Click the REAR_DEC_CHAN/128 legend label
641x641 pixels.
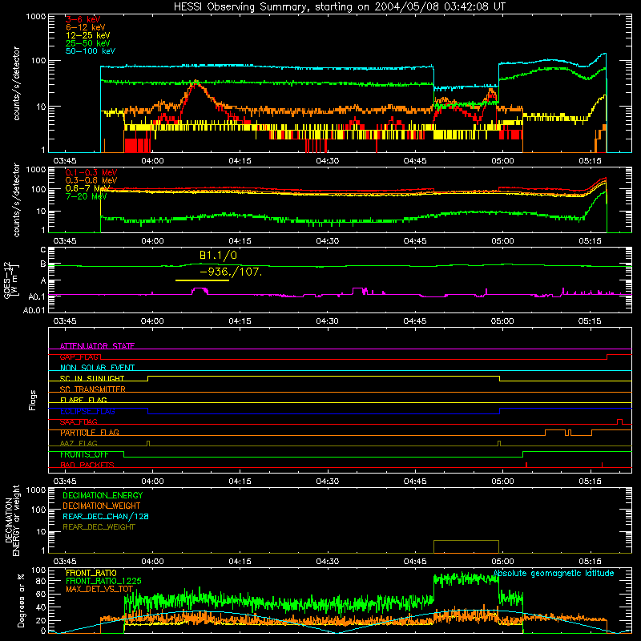coord(106,517)
